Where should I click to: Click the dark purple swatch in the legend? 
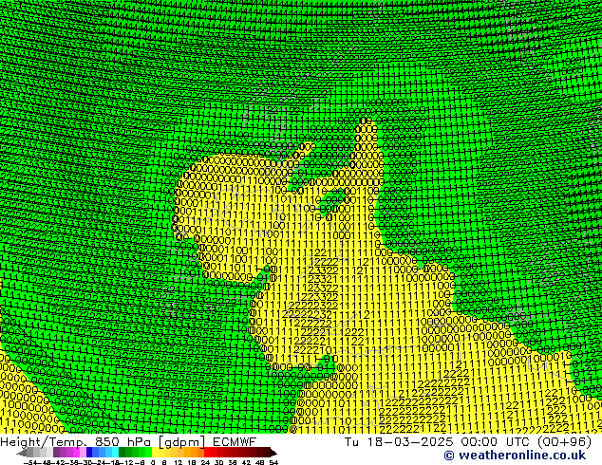click(56, 452)
